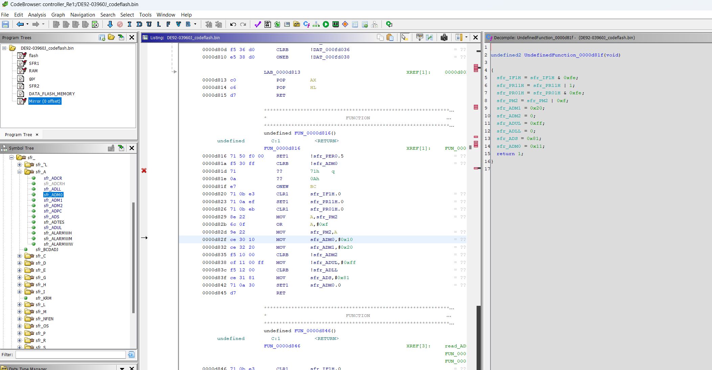Click the Undo arrow in toolbar

coord(233,24)
